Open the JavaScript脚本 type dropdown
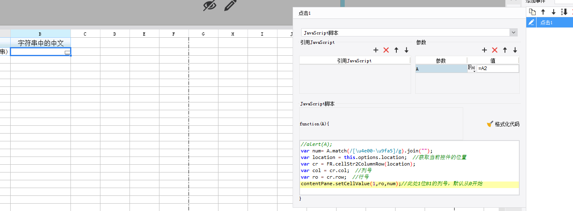Image resolution: width=573 pixels, height=211 pixels. point(513,32)
